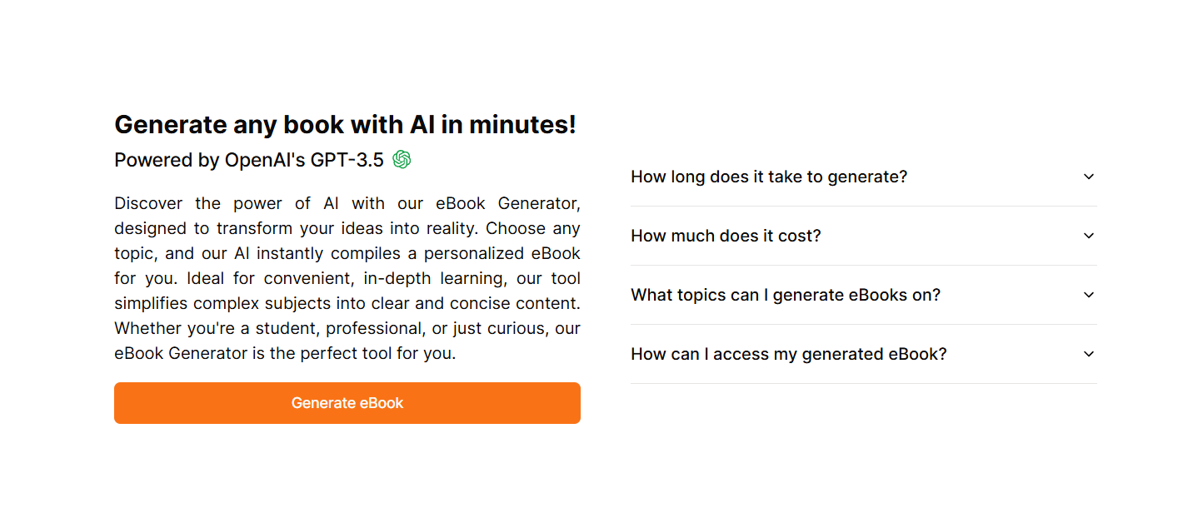
Task: Click the "Generate any book with AI" heading
Action: (345, 125)
